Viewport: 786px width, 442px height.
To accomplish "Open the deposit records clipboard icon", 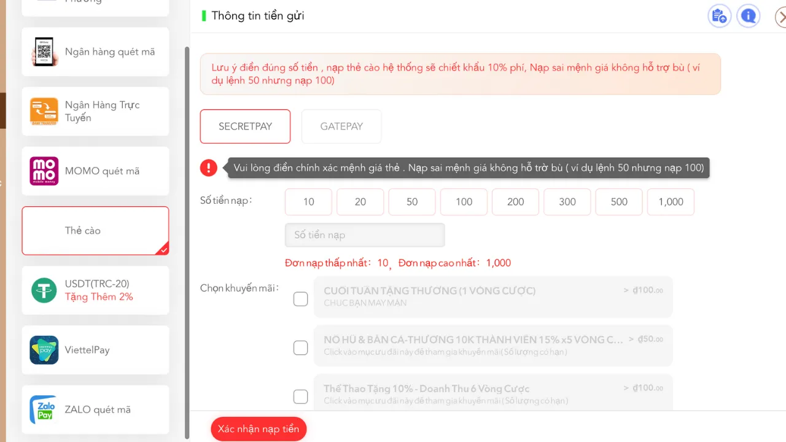I will (719, 16).
